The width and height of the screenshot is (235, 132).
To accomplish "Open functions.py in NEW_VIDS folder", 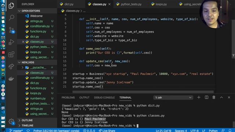I will point(38,88).
